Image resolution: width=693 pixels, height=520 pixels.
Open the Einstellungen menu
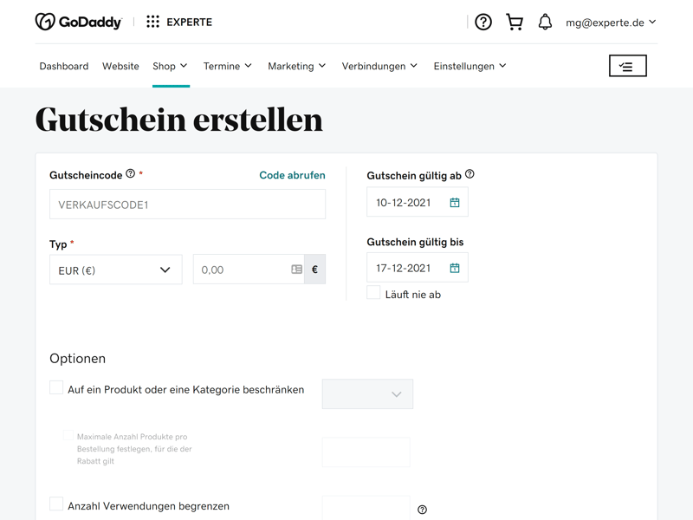pos(470,66)
